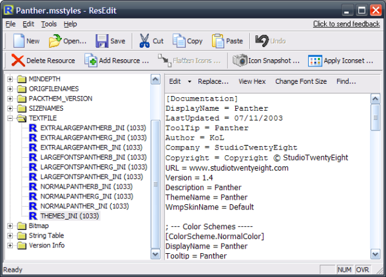Click the R icon of EXTRALARGEPANTHERG_INI
This screenshot has height=277, width=386.
tap(33, 137)
